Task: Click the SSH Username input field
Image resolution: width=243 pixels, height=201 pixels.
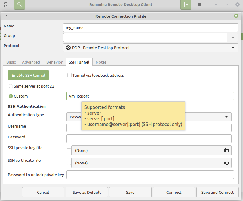Action: pos(149,128)
